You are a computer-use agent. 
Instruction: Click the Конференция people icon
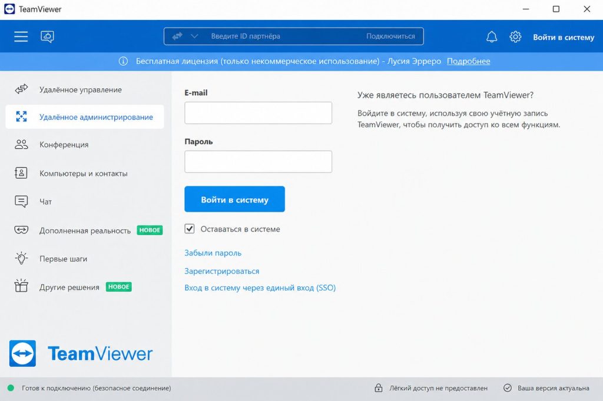[21, 145]
